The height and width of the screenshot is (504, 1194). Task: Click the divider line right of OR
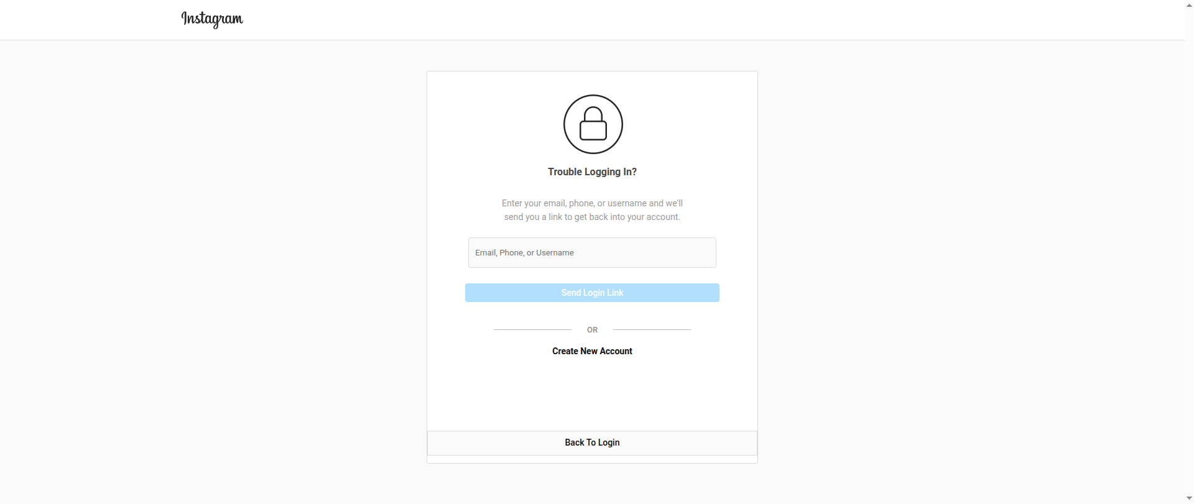pos(652,329)
